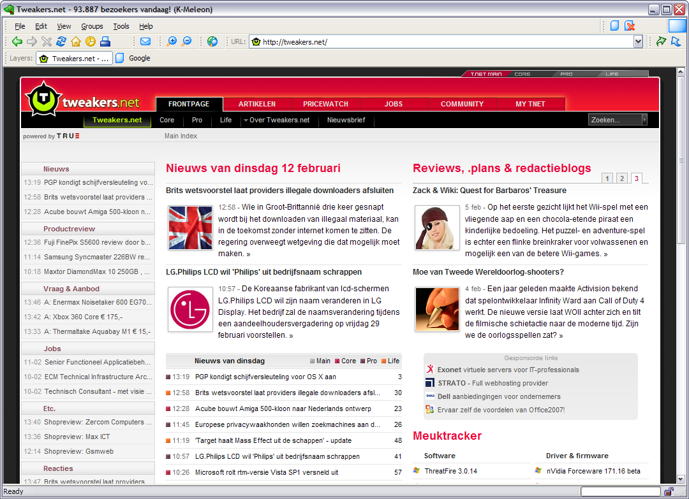Image resolution: width=689 pixels, height=499 pixels.
Task: Select the ARTIKELEN site tab
Action: (x=257, y=104)
